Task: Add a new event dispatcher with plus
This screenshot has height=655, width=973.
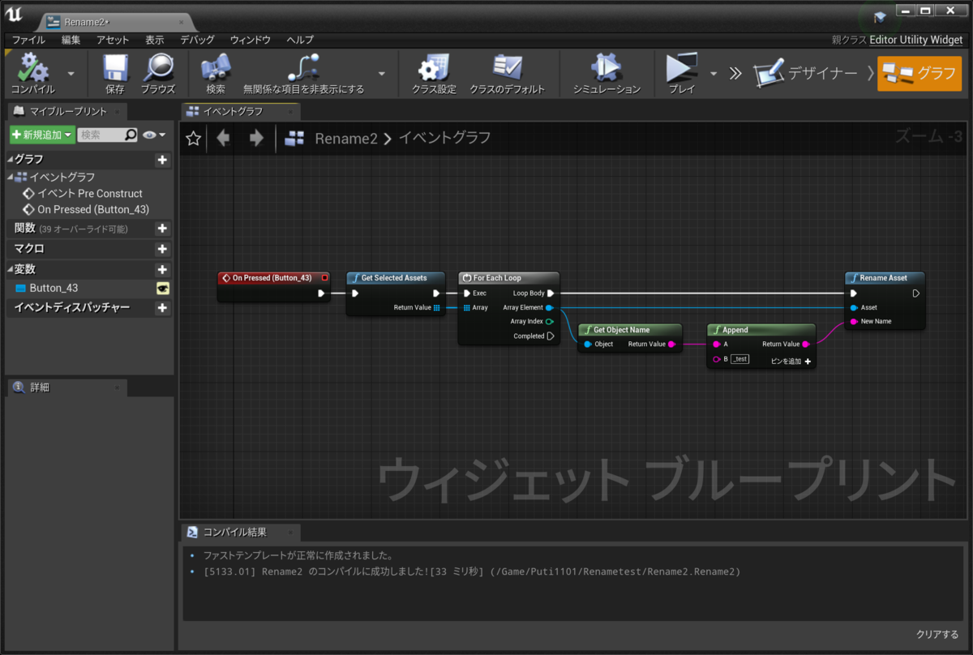Action: (162, 308)
